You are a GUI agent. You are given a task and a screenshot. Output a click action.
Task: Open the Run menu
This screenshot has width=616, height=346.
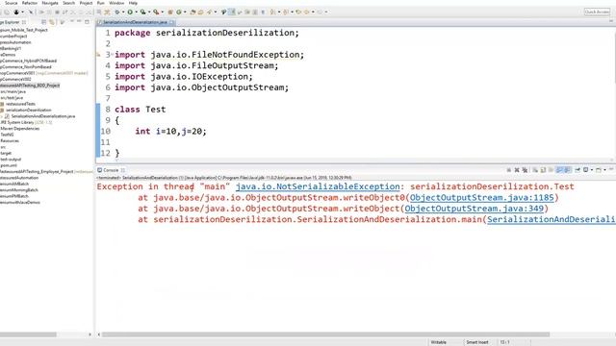100,3
